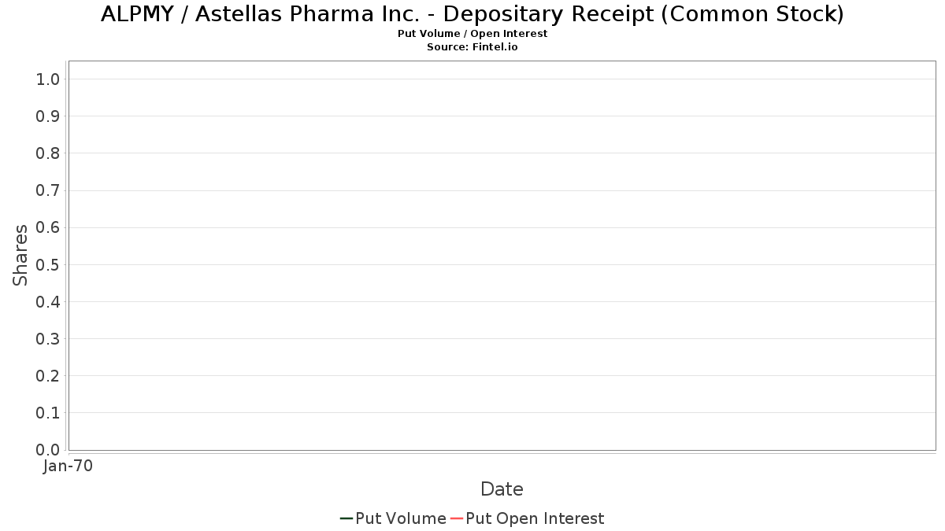This screenshot has width=945, height=531.
Task: Click the 0.0 y-axis label
Action: pos(48,449)
